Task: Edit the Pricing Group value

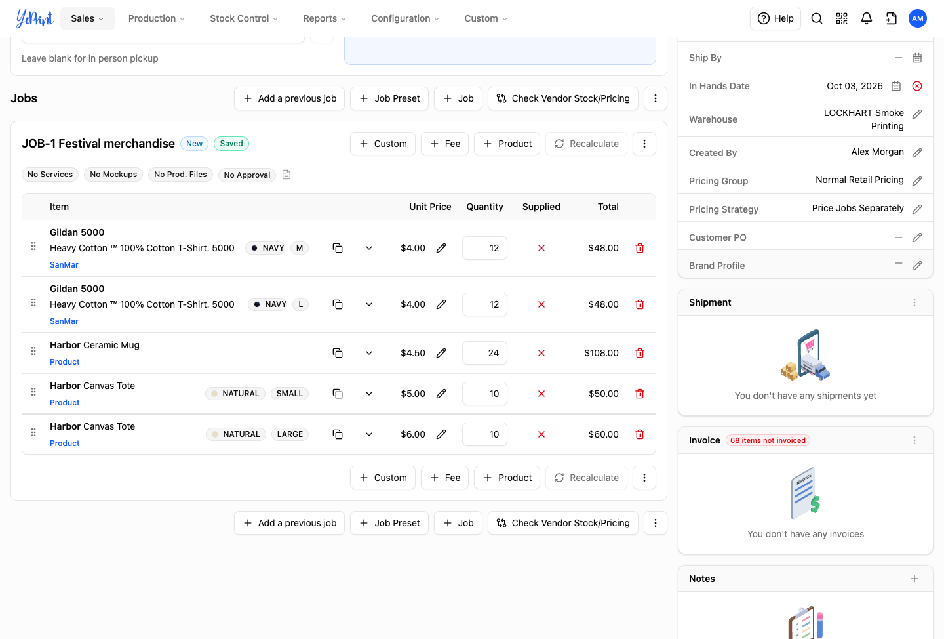Action: click(917, 181)
